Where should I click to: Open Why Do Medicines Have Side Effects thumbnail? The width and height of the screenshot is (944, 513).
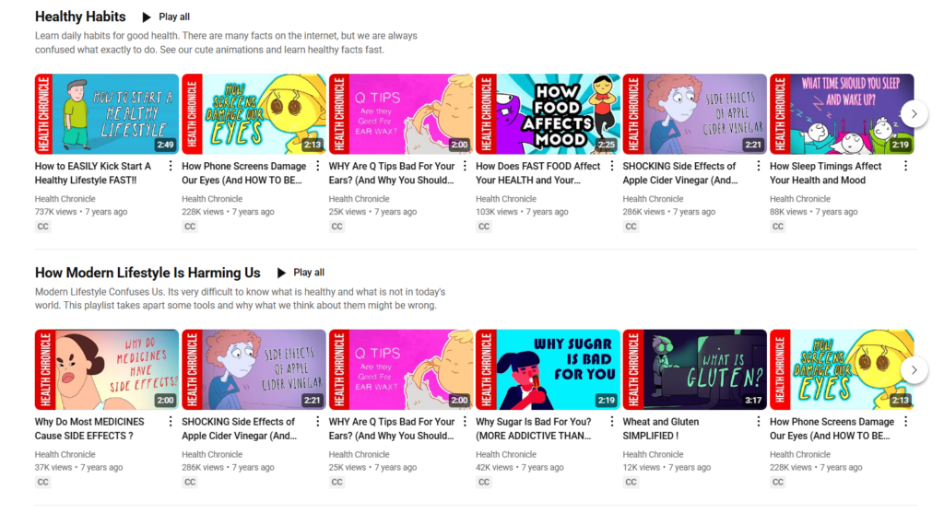[x=107, y=370]
